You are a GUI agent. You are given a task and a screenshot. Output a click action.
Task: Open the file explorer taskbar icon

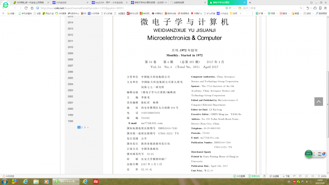(36, 182)
